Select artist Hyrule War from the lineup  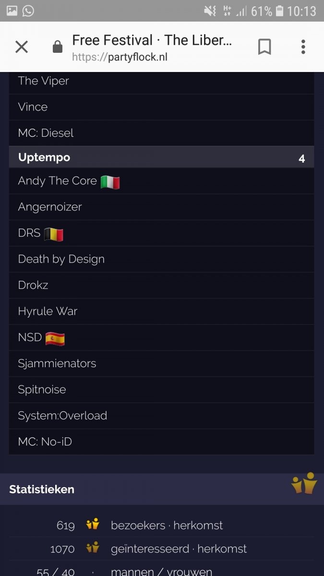click(47, 311)
